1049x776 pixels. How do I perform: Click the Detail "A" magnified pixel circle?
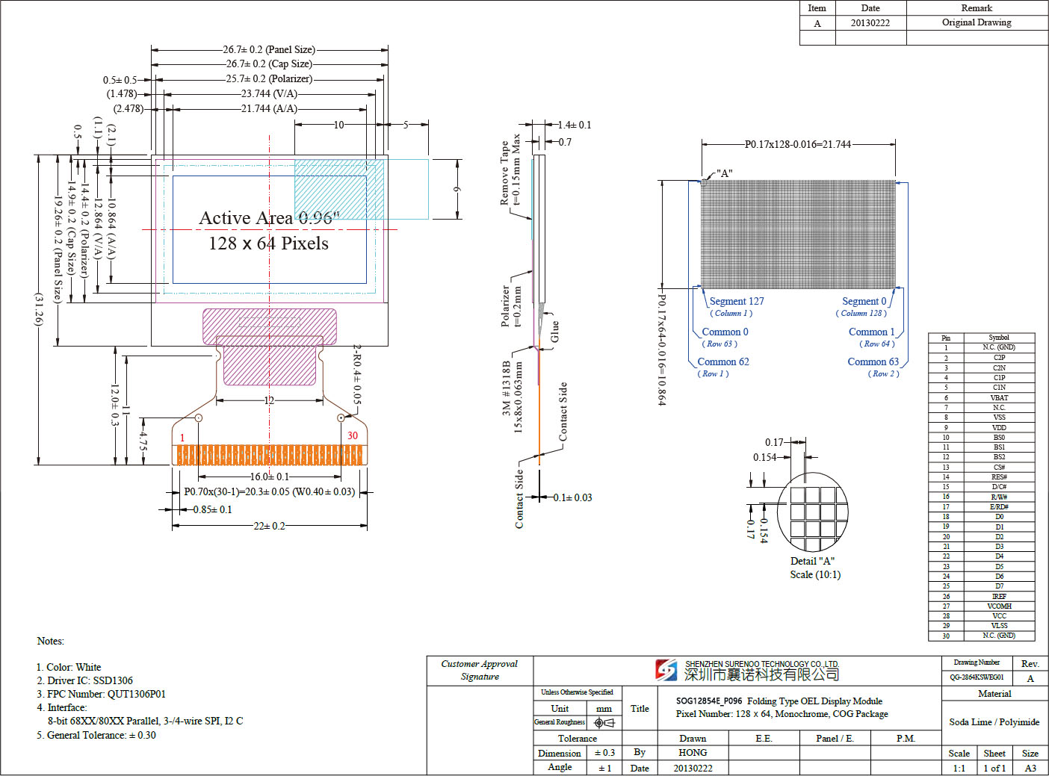(x=813, y=511)
